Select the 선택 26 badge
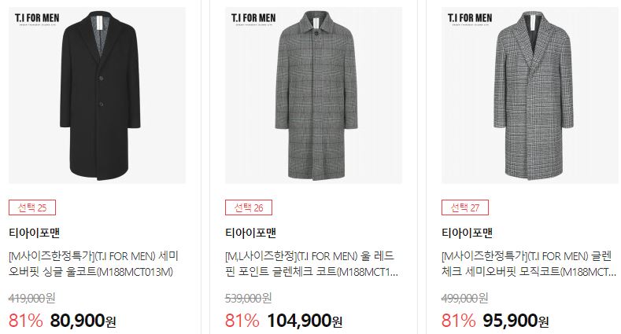Image resolution: width=621 pixels, height=334 pixels. (x=249, y=207)
